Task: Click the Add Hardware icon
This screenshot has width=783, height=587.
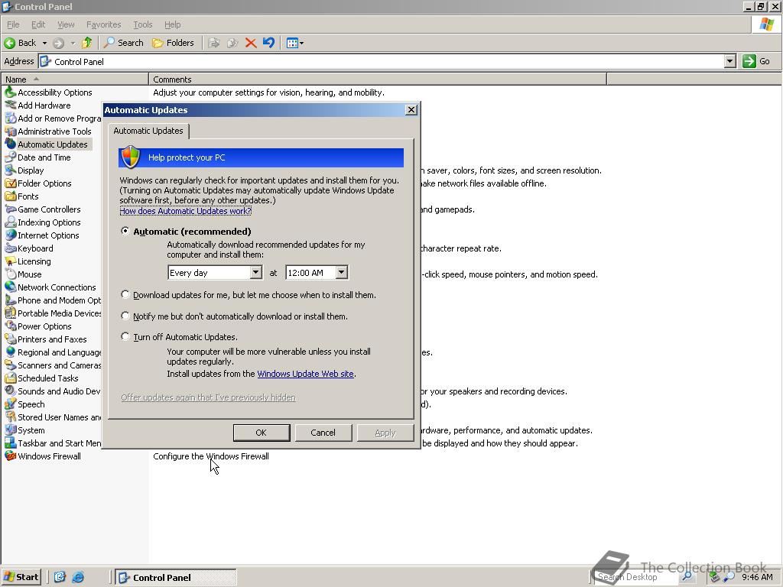Action: [x=10, y=105]
